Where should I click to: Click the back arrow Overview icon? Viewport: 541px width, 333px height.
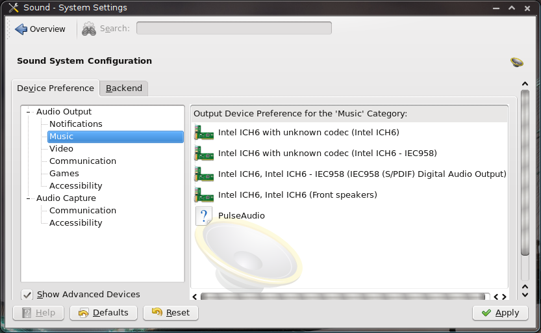[21, 29]
